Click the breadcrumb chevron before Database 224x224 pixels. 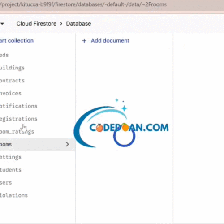[x=61, y=24]
